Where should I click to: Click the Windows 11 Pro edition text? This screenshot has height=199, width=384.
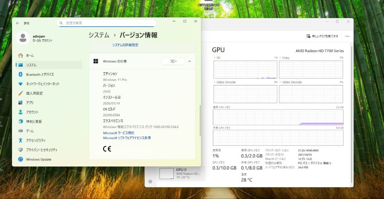tap(115, 80)
